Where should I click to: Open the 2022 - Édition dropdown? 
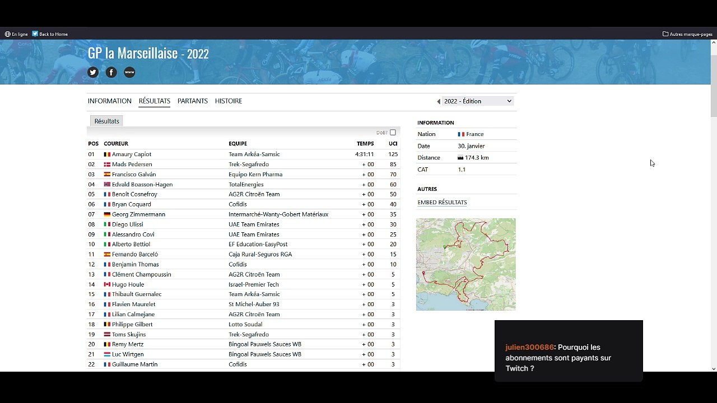click(478, 101)
